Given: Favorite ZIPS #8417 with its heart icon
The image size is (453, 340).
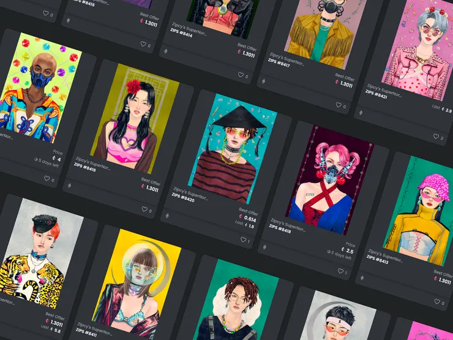Looking at the screenshot, I should click(x=339, y=105).
